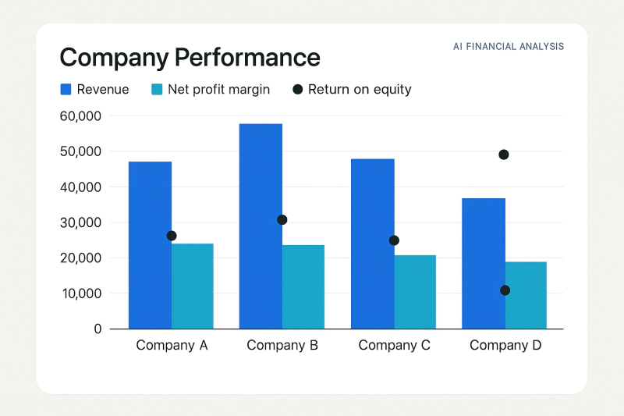Click the AI FINANCIAL ANALYSIS label

509,47
